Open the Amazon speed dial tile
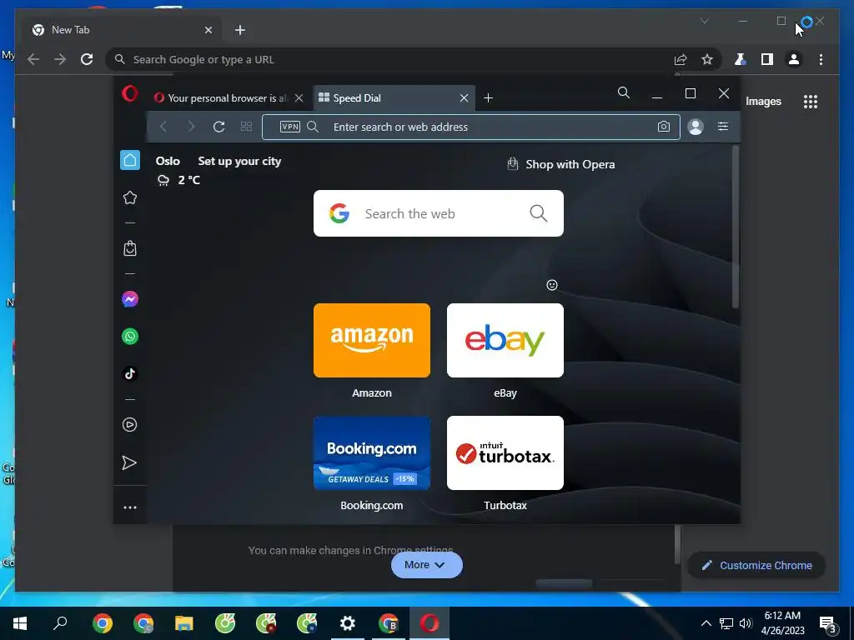Screen dimensions: 854x640 [372, 341]
